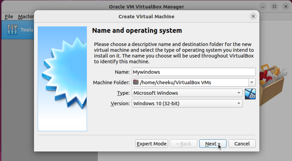
Task: Click the Tools wrench and screwdriver icon
Action: (12, 30)
